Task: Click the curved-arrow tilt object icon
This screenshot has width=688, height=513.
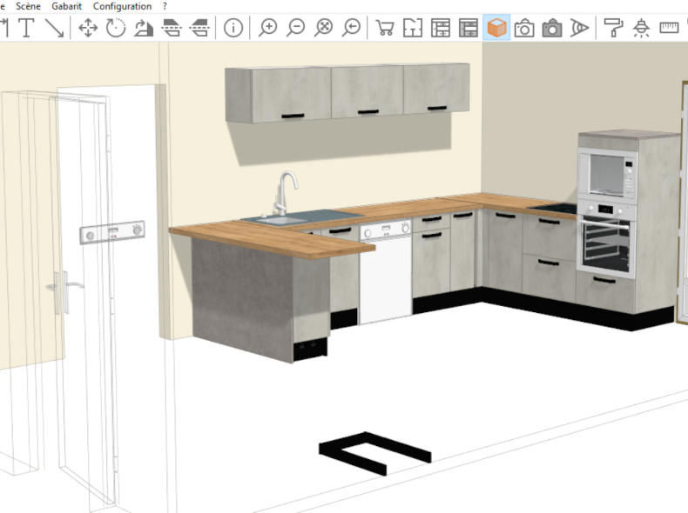Action: [x=144, y=28]
